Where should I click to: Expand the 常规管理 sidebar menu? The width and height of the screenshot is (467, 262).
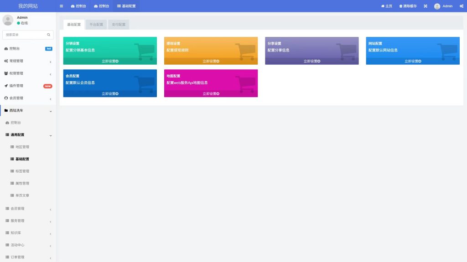[28, 61]
